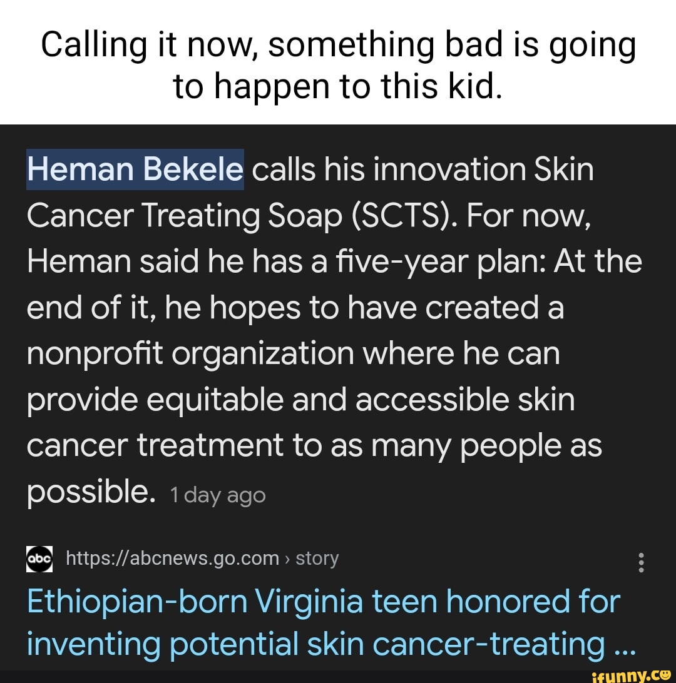
Task: Click the "Calling it now" caption line
Action: [x=338, y=46]
